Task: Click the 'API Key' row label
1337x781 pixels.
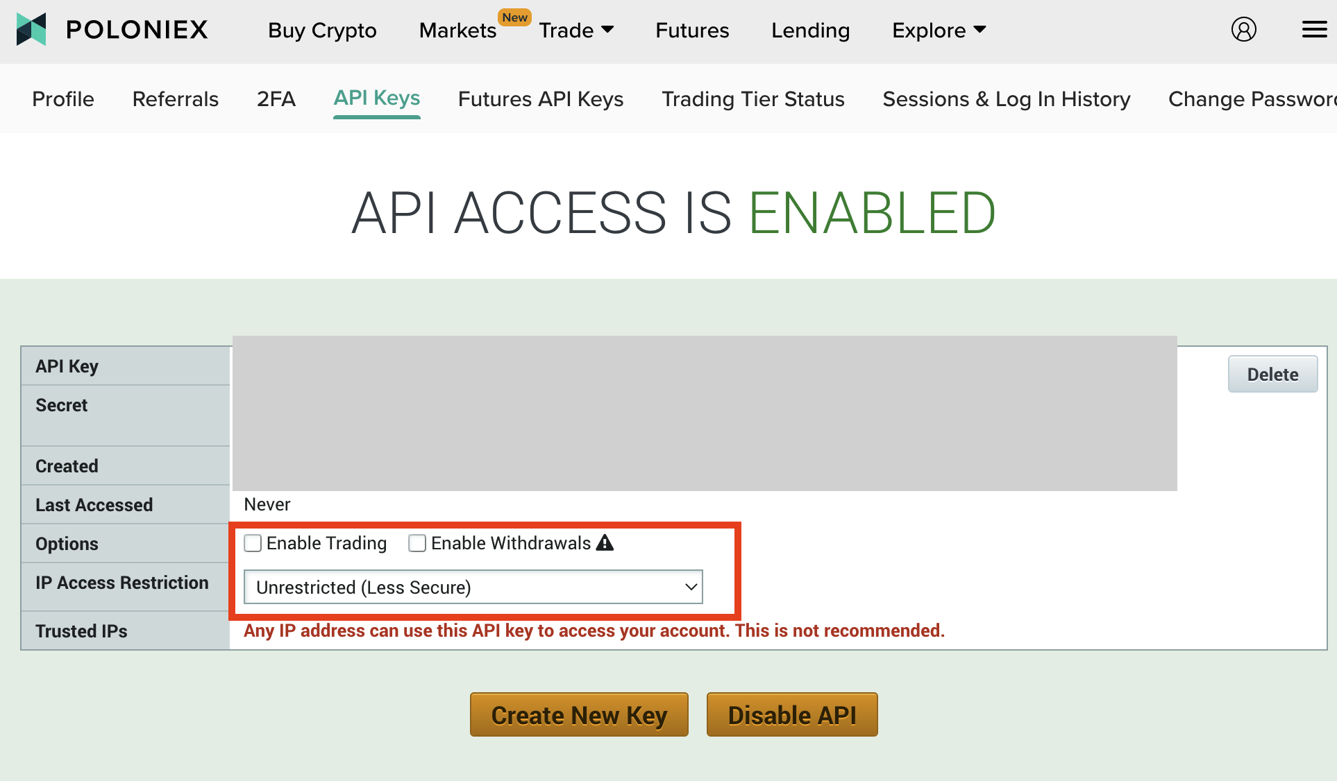Action: tap(67, 366)
